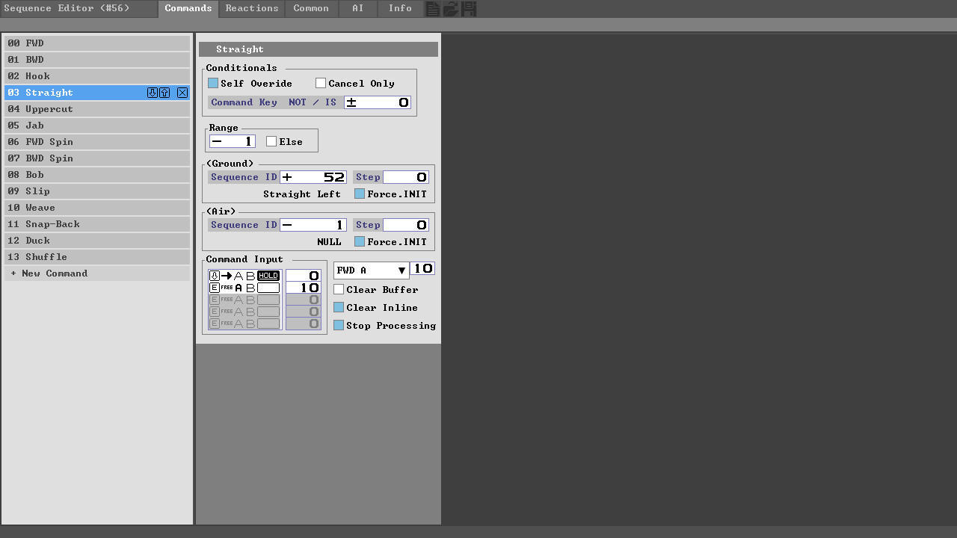Screen dimensions: 957x538
Task: Save the current sequence
Action: 468,8
